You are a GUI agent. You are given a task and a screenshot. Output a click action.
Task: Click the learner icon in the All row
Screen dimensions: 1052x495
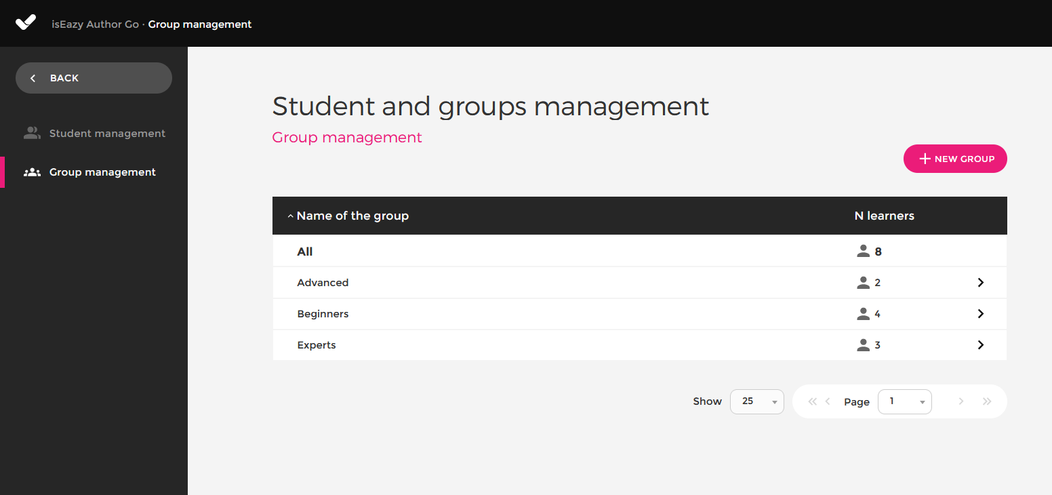863,252
